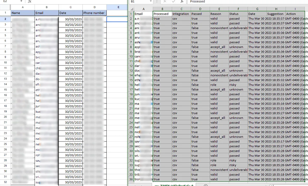Select the csv sheet tab at bottom
308x186 pixels.
click(x=174, y=185)
